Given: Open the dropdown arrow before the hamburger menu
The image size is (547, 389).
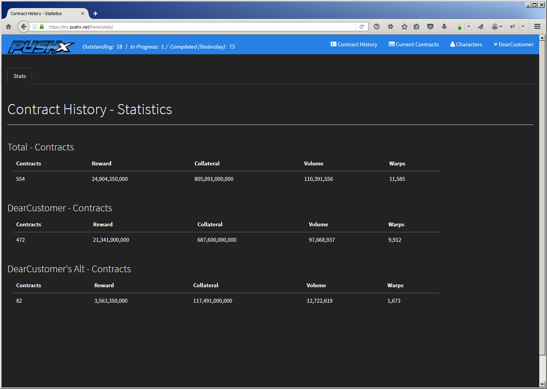Looking at the screenshot, I should pos(523,27).
